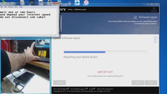
Task: Click the Xperia Software repair heading
Action: tap(67, 38)
